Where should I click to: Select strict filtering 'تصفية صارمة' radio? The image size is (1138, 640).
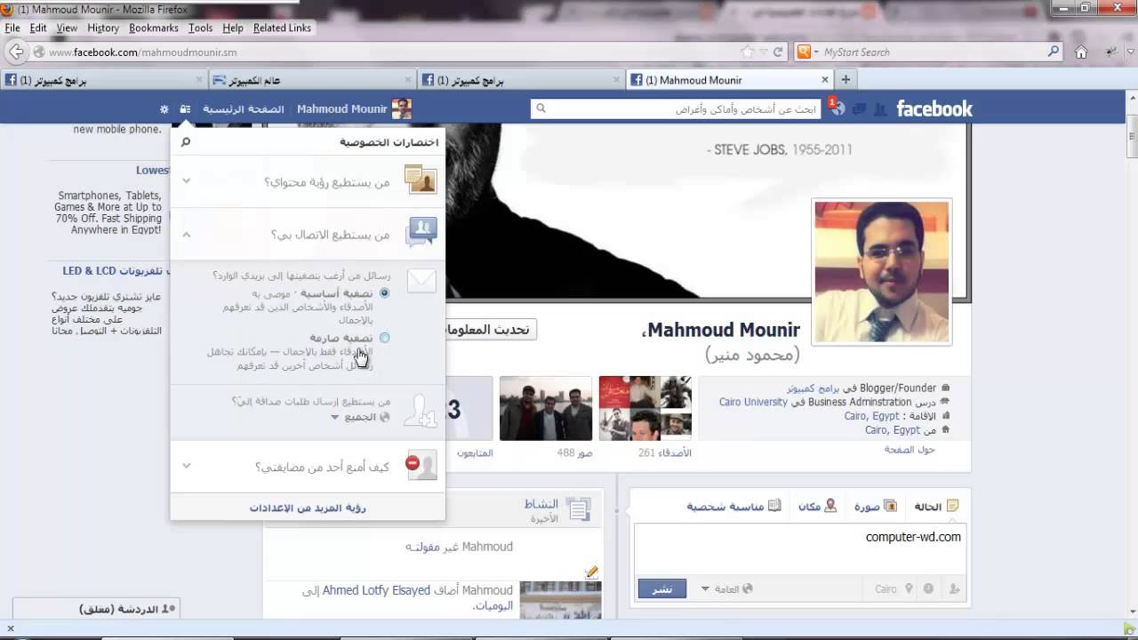coord(384,338)
